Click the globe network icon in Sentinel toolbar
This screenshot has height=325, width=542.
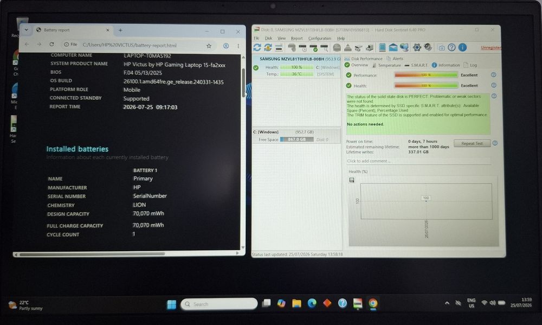tap(404, 47)
